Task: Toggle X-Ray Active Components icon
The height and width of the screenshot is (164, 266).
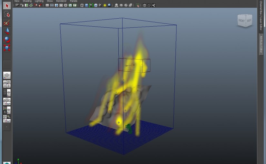Action: point(149,5)
